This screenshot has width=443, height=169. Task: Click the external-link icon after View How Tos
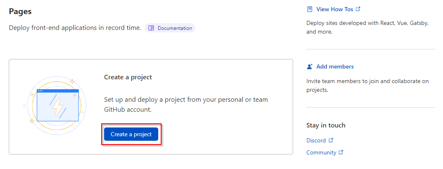point(358,9)
